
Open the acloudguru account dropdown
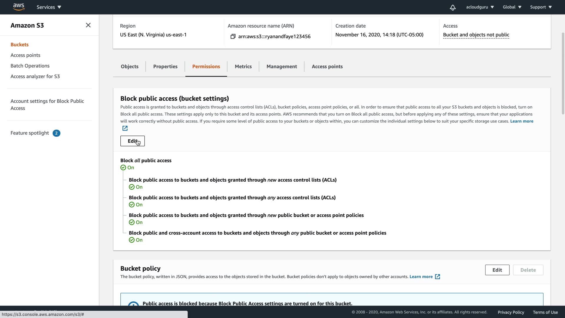[x=480, y=7]
